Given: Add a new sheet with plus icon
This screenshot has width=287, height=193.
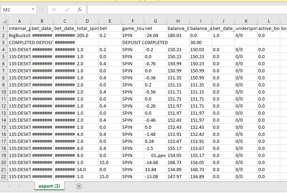Looking at the screenshot, I should [79, 186].
